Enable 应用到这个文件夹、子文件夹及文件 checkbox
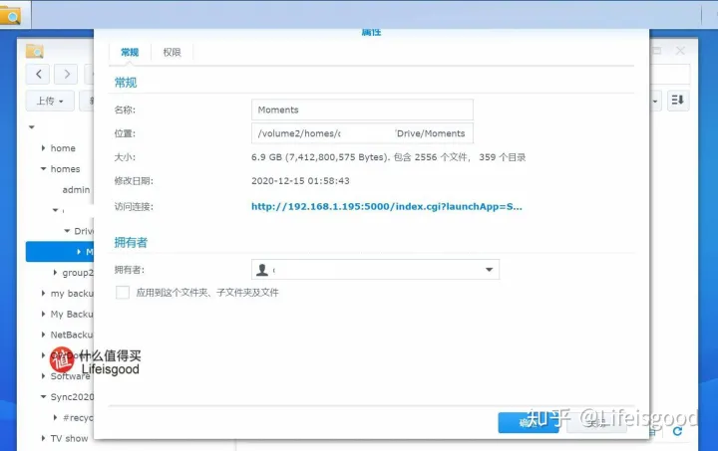718x451 pixels. 123,293
